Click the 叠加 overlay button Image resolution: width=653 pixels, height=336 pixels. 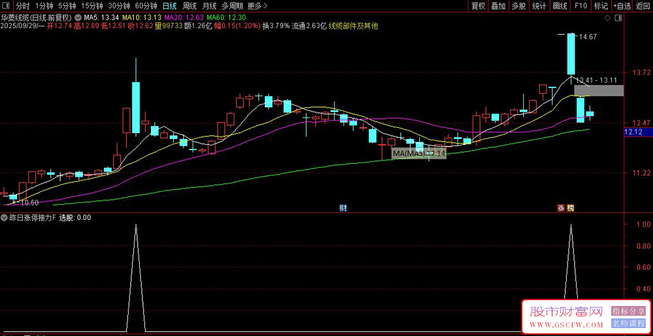coord(498,6)
